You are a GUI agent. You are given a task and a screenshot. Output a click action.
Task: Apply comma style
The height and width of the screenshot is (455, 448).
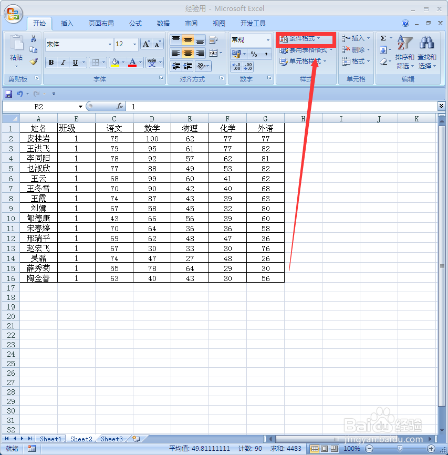[x=266, y=54]
